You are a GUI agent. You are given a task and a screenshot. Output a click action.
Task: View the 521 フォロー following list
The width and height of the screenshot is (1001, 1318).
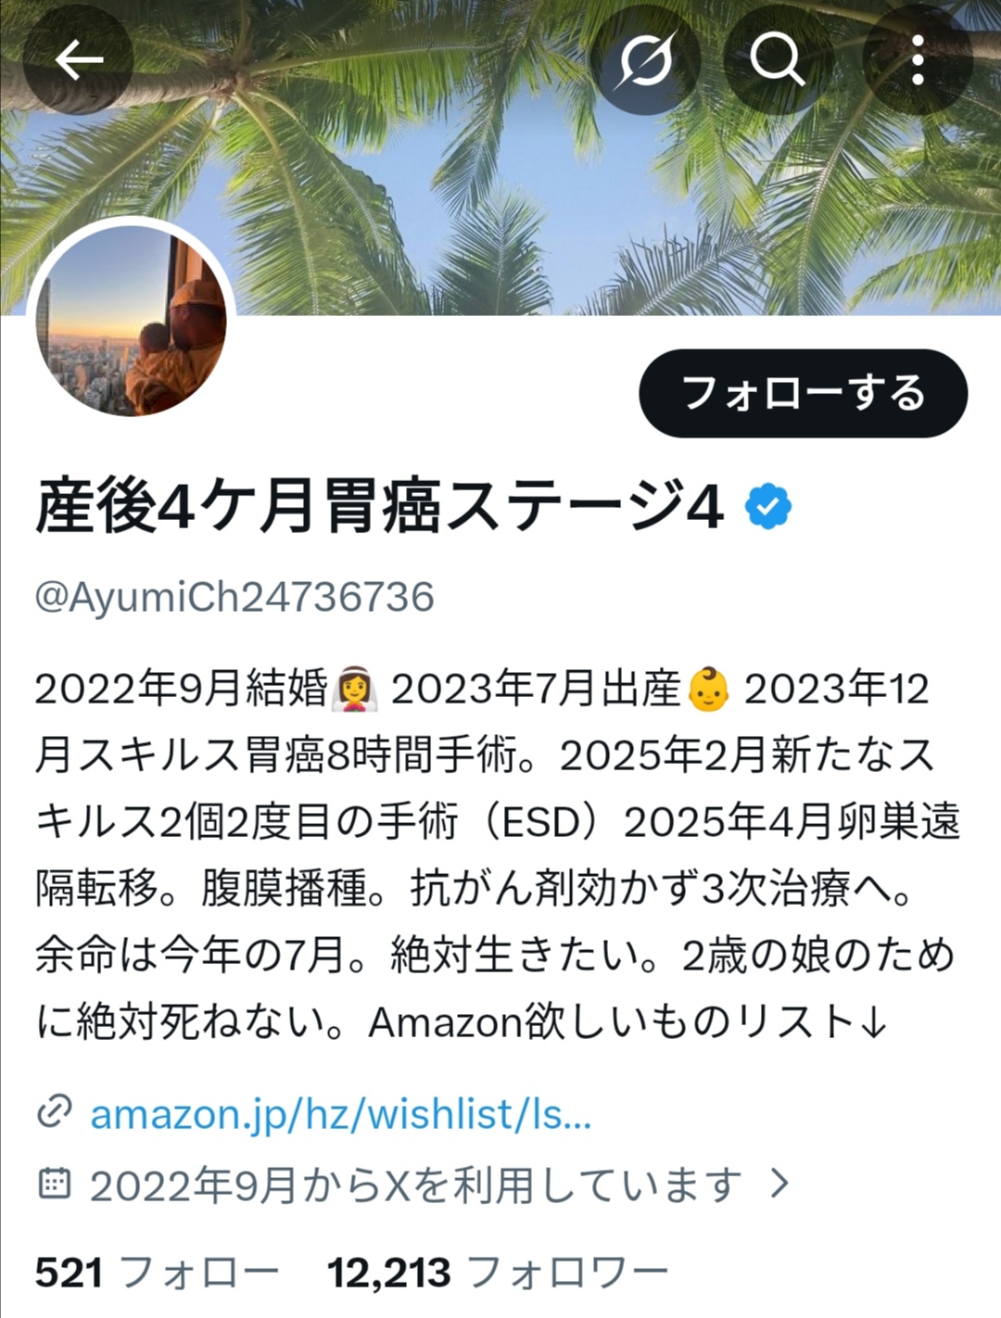[x=157, y=1273]
